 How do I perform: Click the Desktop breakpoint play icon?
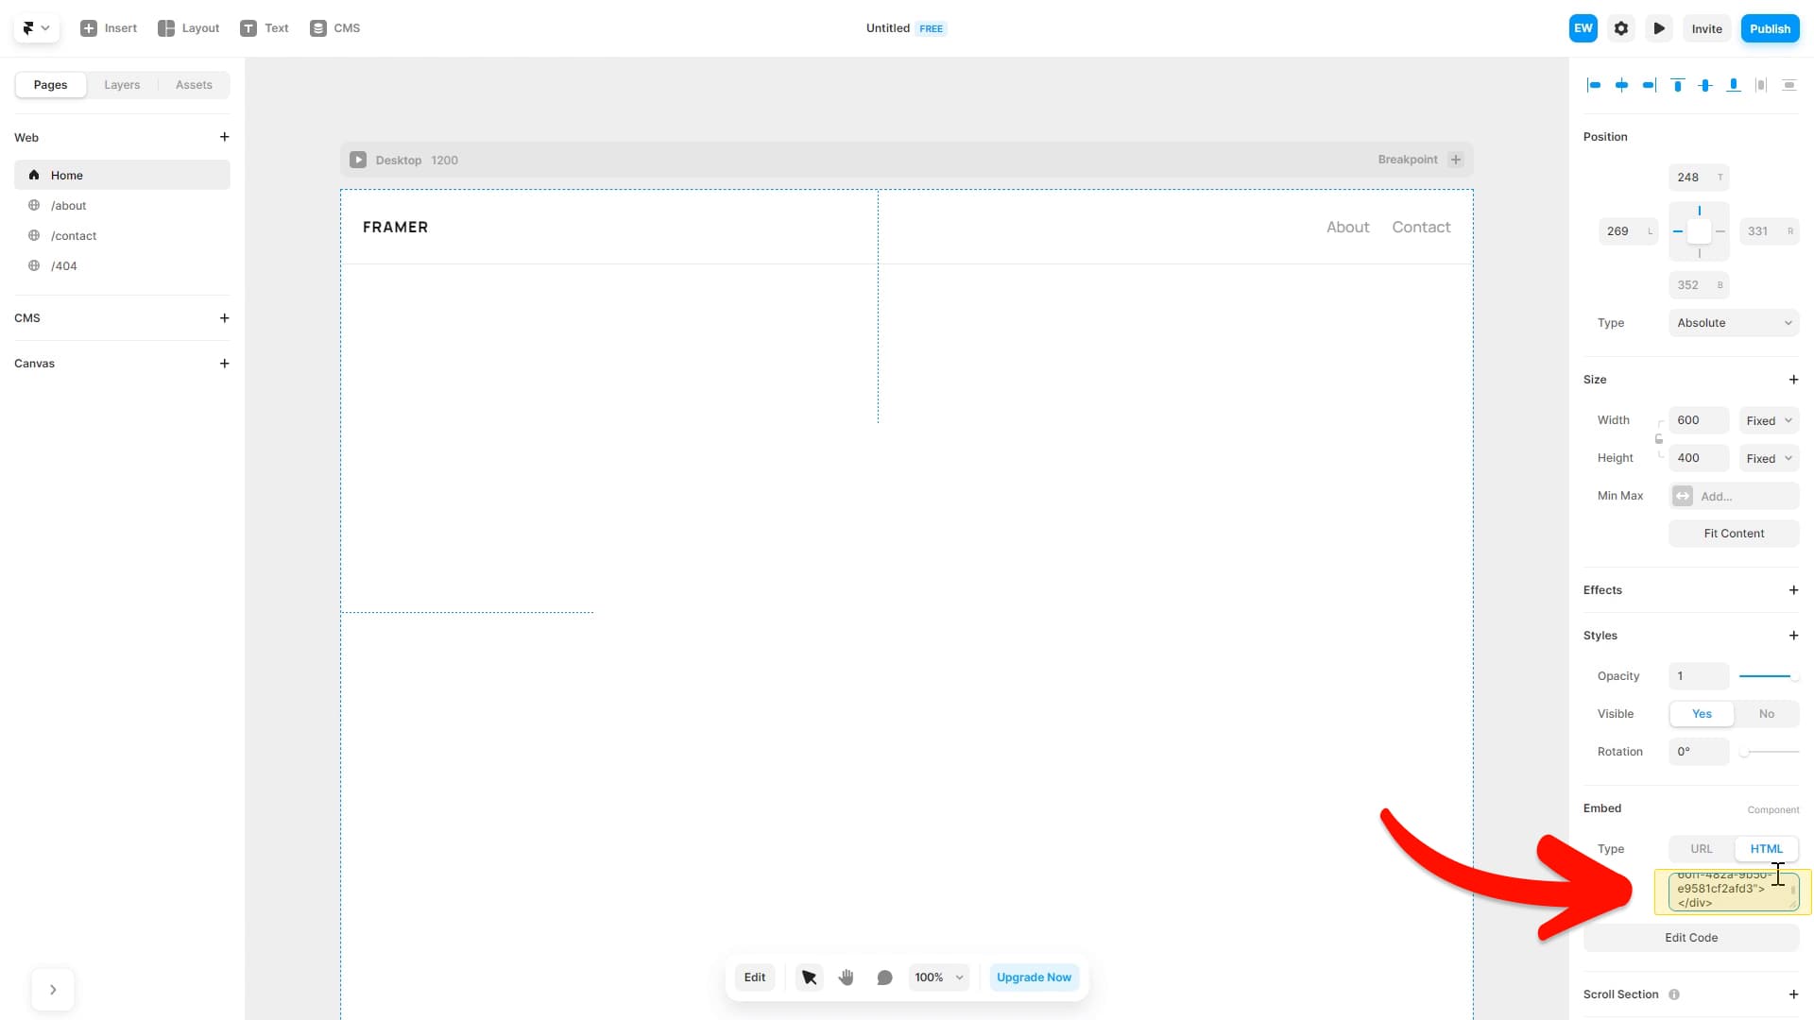coord(358,160)
